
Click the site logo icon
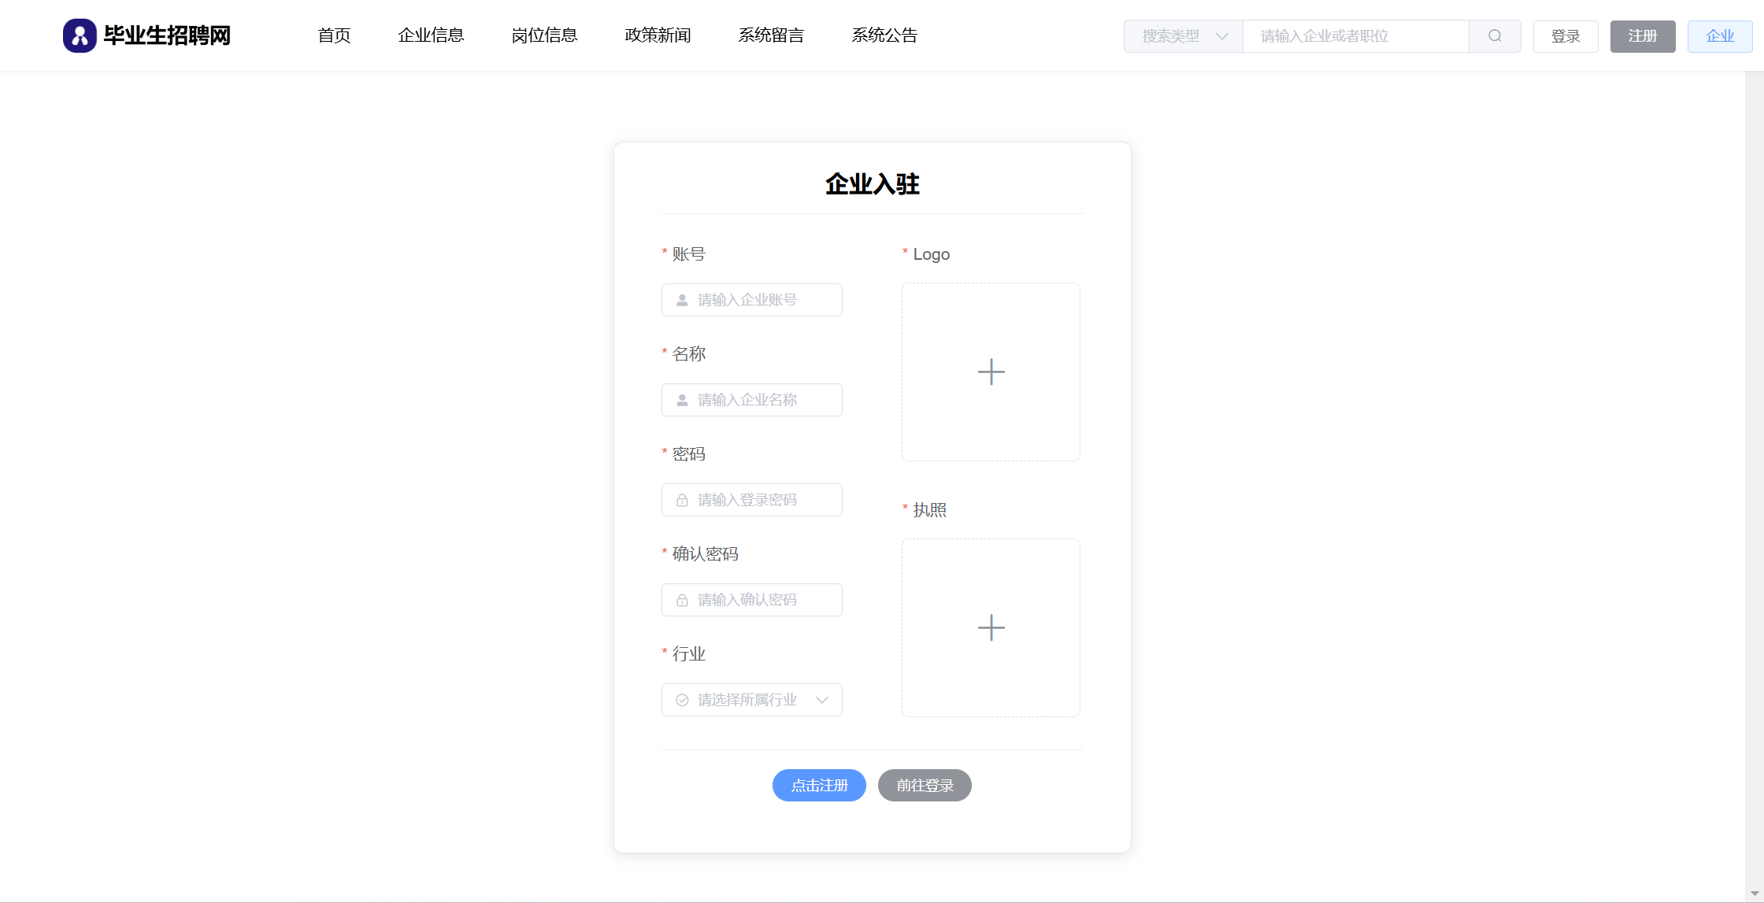click(x=80, y=36)
